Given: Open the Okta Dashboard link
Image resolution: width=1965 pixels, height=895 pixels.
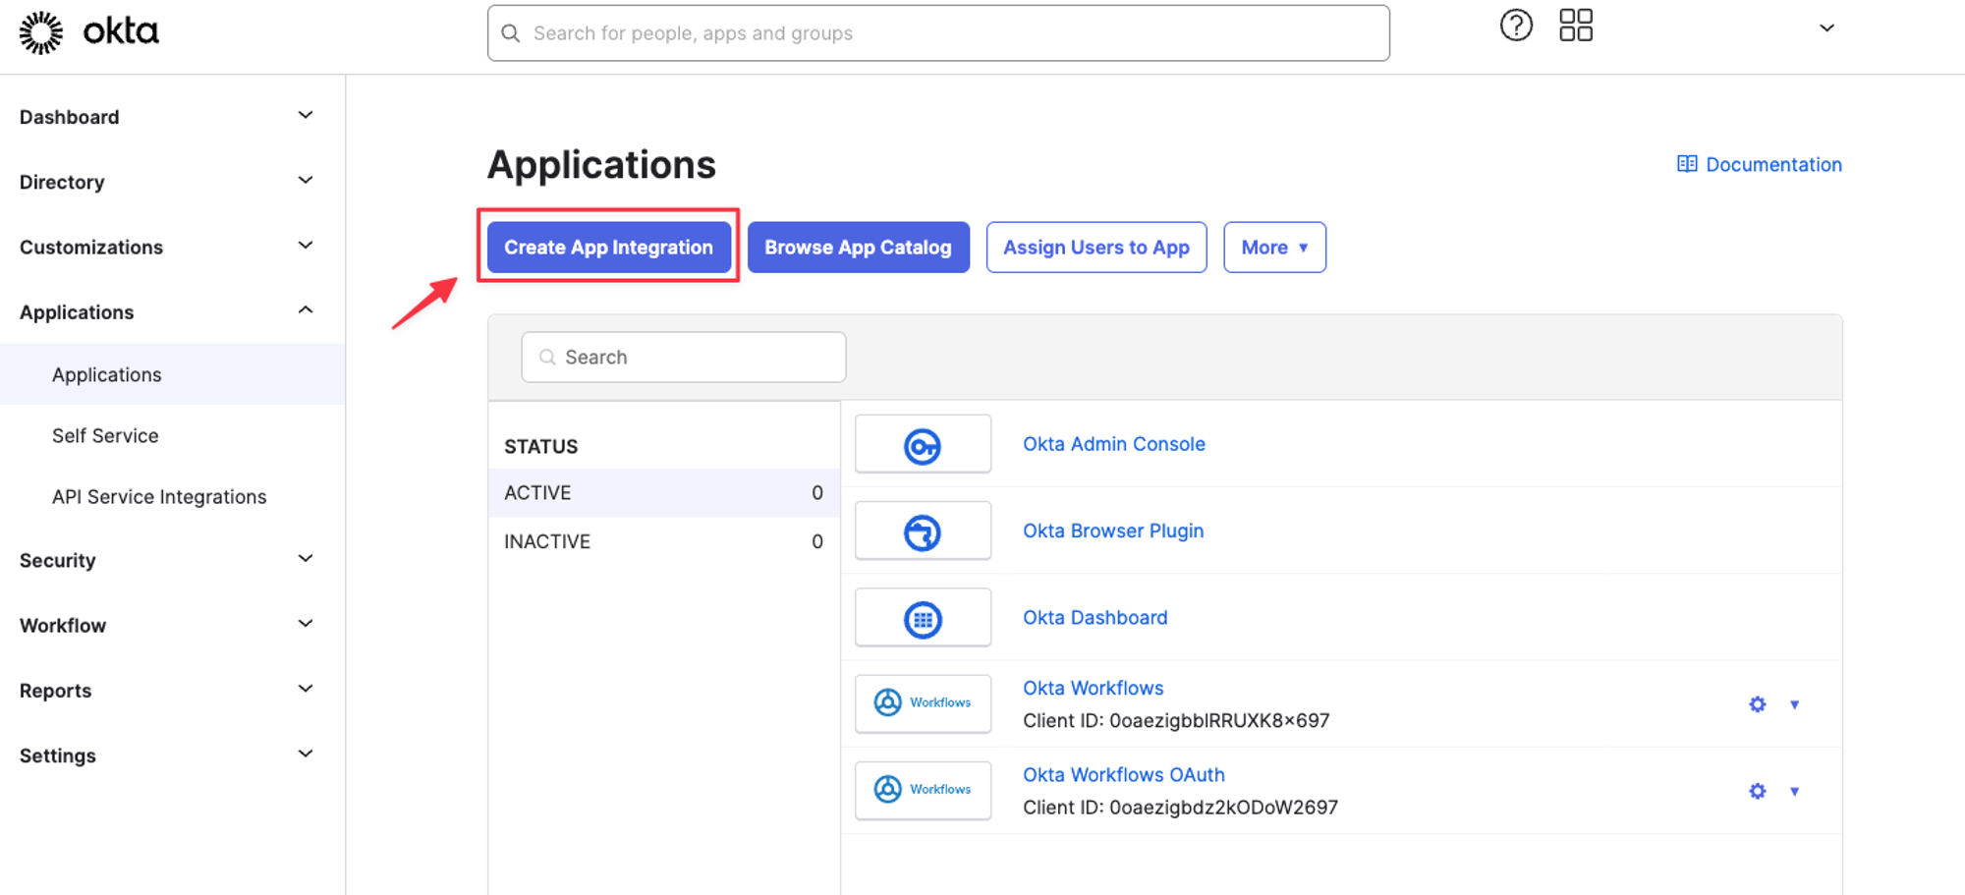Looking at the screenshot, I should pos(1095,617).
